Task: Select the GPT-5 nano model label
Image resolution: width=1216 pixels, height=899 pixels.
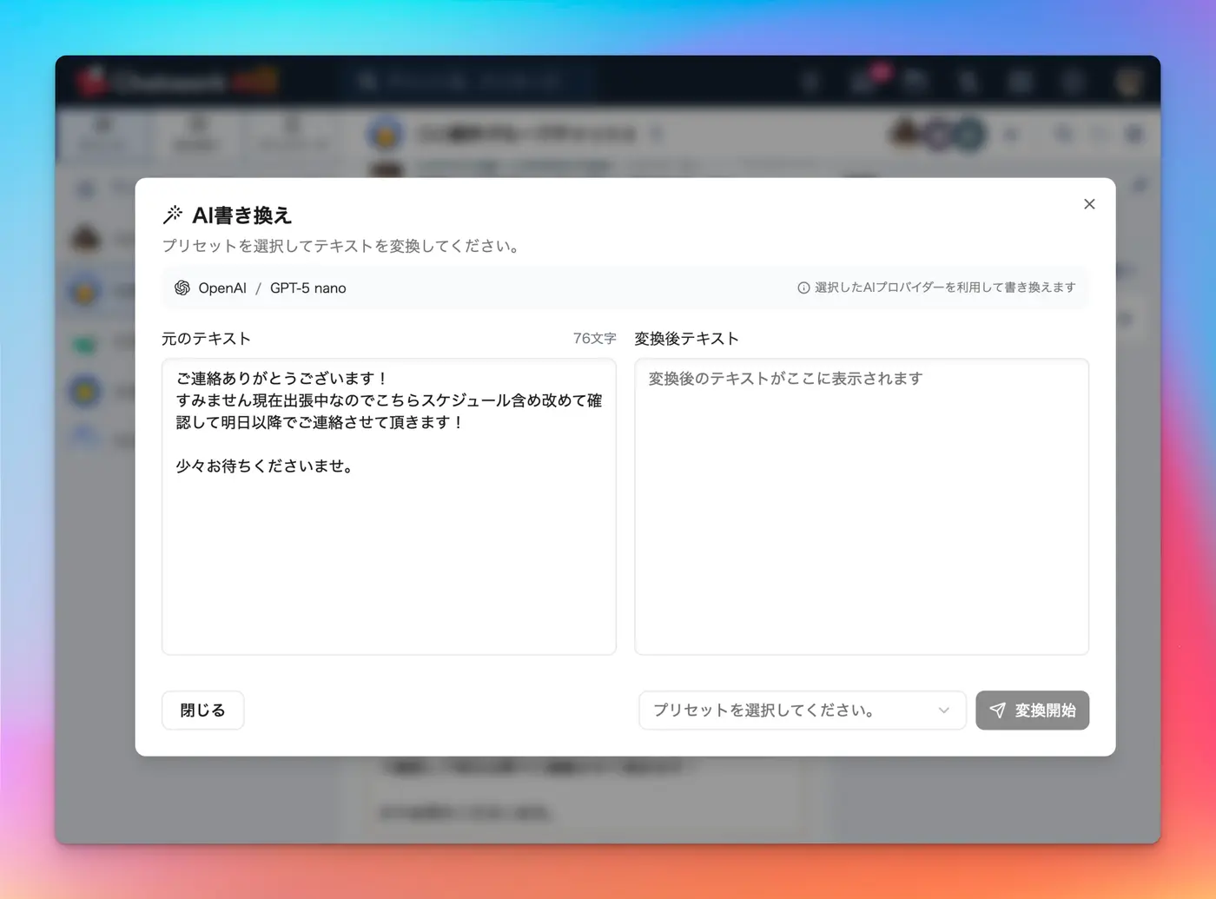Action: (x=307, y=288)
